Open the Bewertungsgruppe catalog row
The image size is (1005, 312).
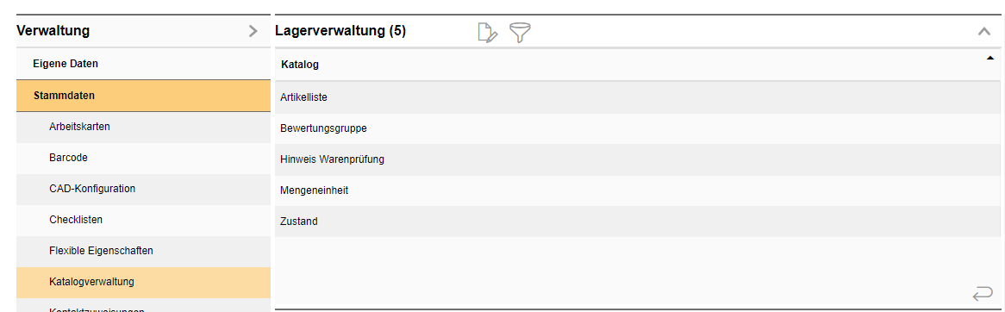coord(638,128)
